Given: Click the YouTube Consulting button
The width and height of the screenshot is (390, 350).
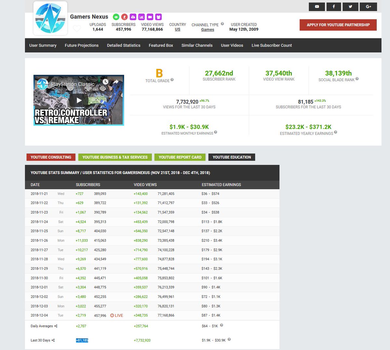Looking at the screenshot, I should (51, 157).
